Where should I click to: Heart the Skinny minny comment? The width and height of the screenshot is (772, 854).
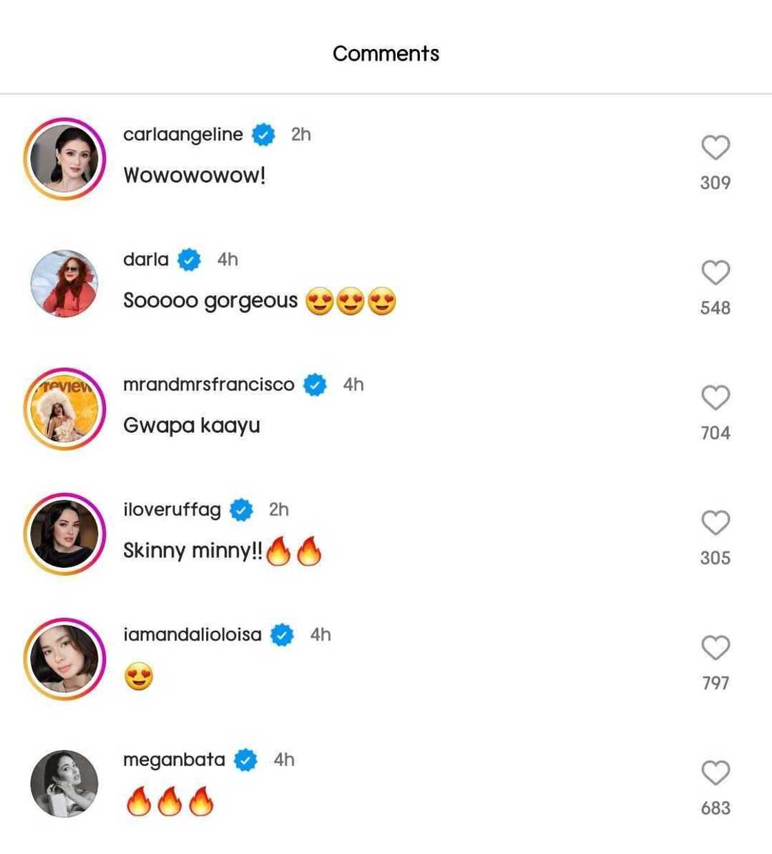coord(715,522)
